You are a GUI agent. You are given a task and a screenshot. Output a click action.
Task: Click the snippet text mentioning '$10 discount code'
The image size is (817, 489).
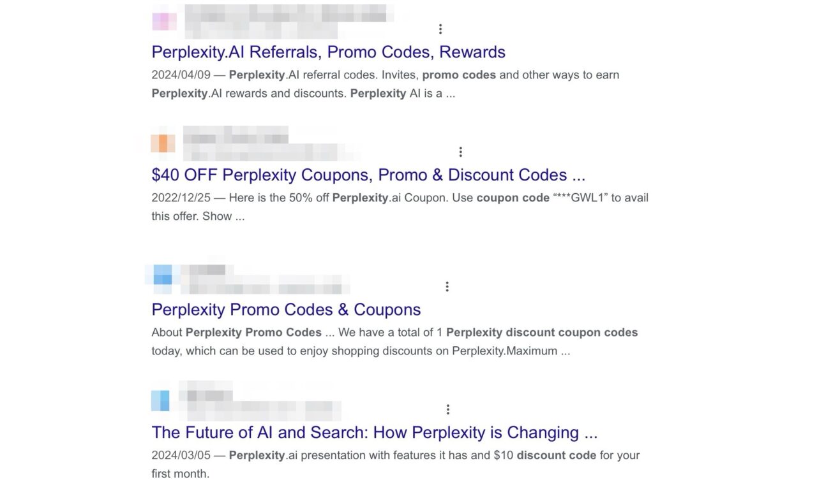pos(546,455)
